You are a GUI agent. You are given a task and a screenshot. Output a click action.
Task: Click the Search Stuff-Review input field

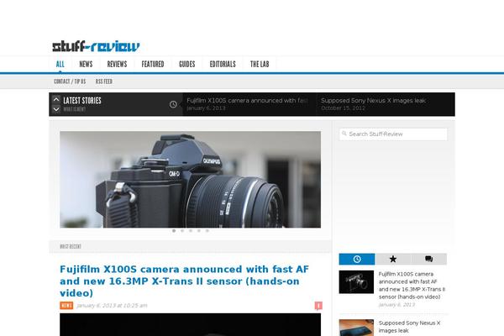click(393, 134)
